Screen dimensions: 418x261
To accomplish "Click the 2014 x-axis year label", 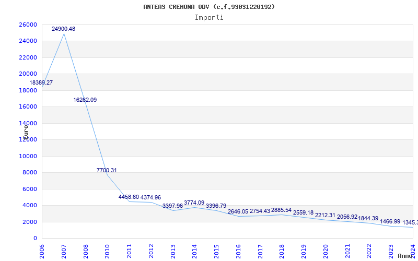I will (x=194, y=252).
